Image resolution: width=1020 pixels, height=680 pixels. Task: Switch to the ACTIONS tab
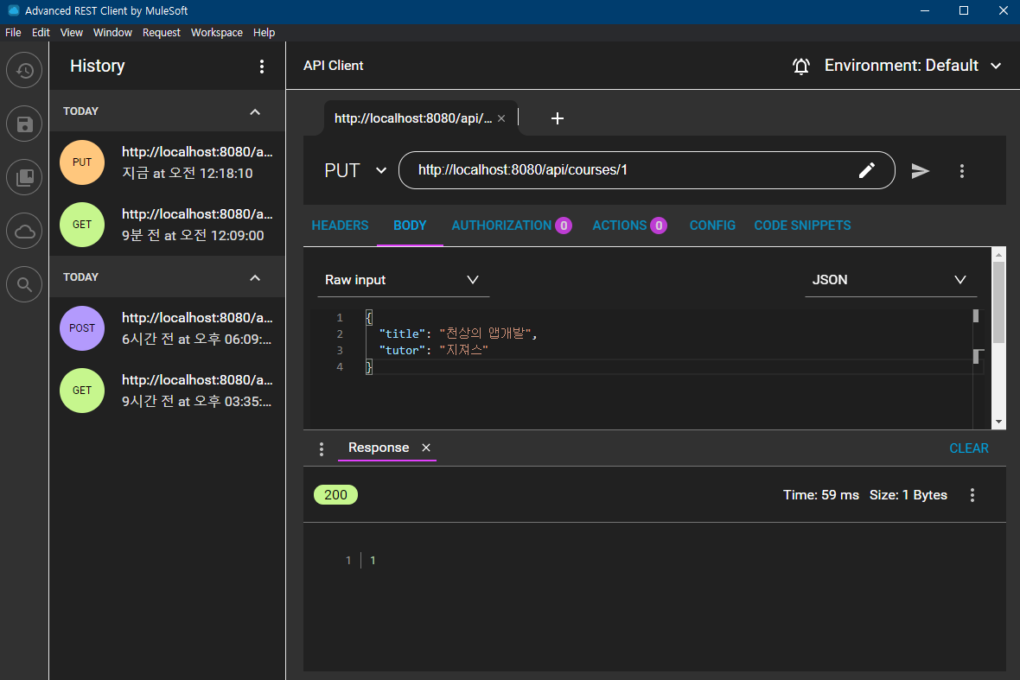click(x=629, y=226)
